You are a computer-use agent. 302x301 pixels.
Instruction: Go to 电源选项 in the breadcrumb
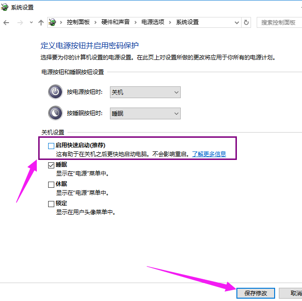click(x=153, y=22)
